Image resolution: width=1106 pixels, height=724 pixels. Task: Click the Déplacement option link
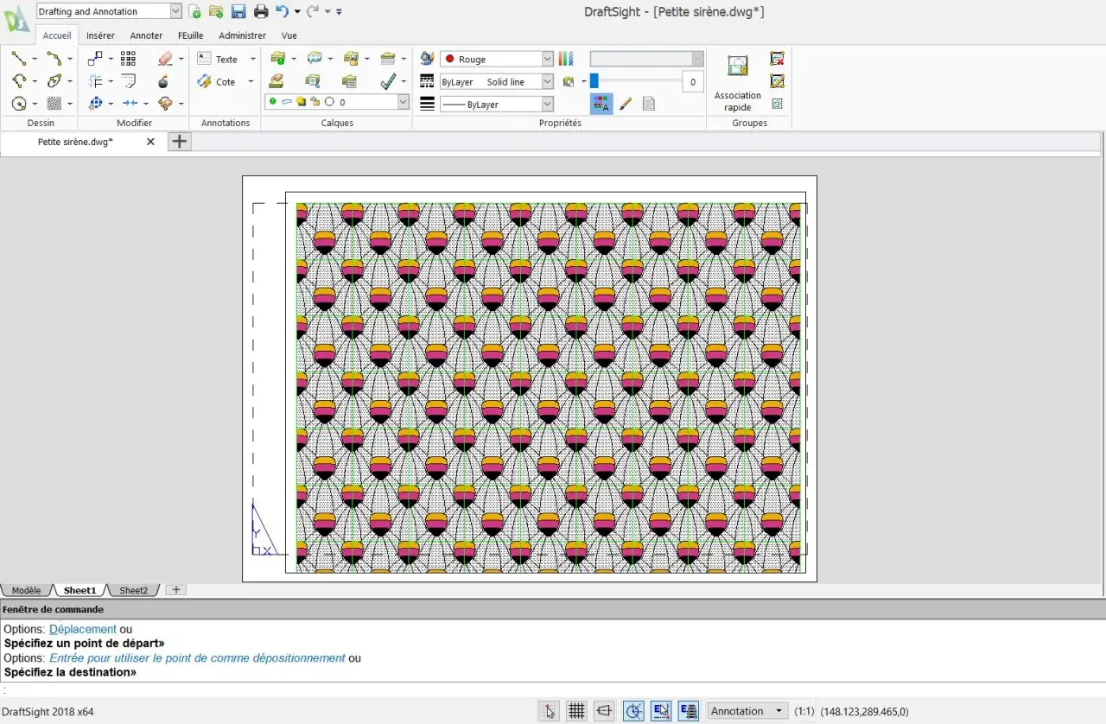point(83,629)
